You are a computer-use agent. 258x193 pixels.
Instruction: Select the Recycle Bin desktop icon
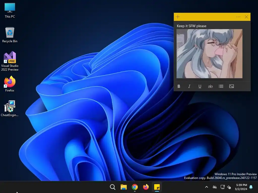pyautogui.click(x=10, y=35)
